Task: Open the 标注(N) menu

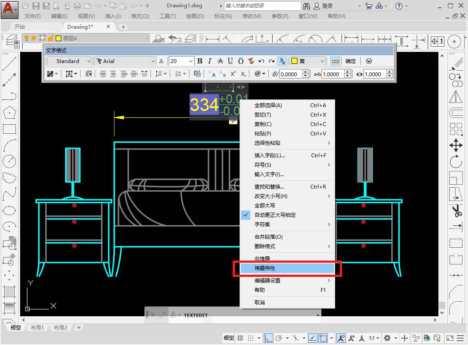Action: pyautogui.click(x=223, y=16)
